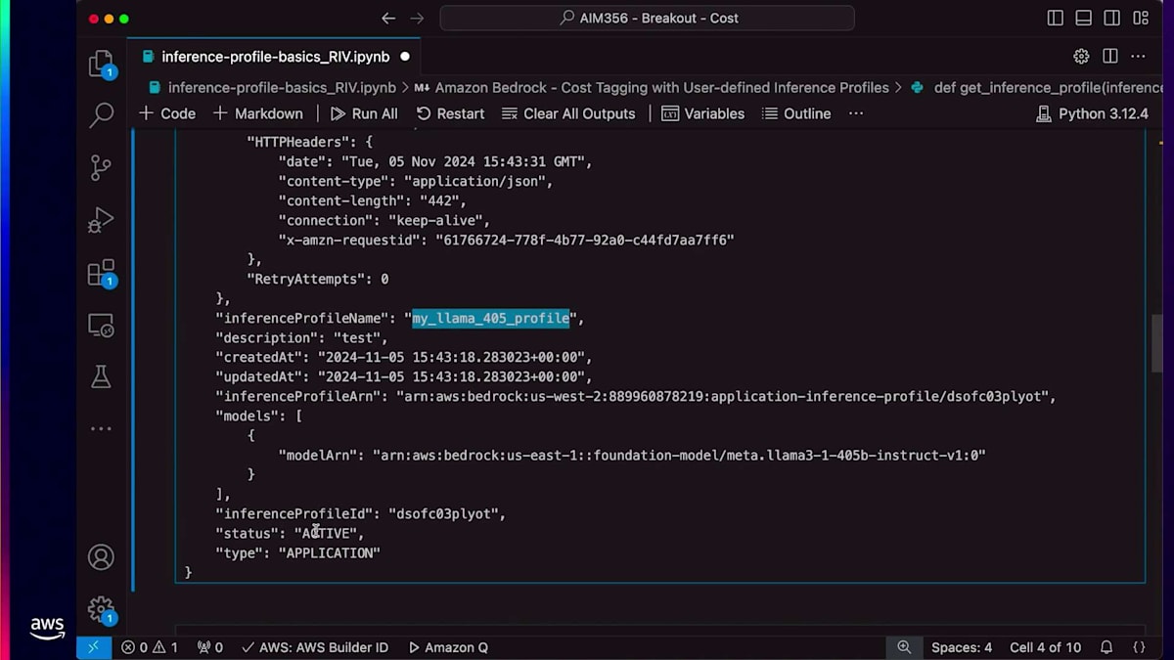Click the ports status item showing 0
This screenshot has width=1174, height=660.
(x=210, y=647)
